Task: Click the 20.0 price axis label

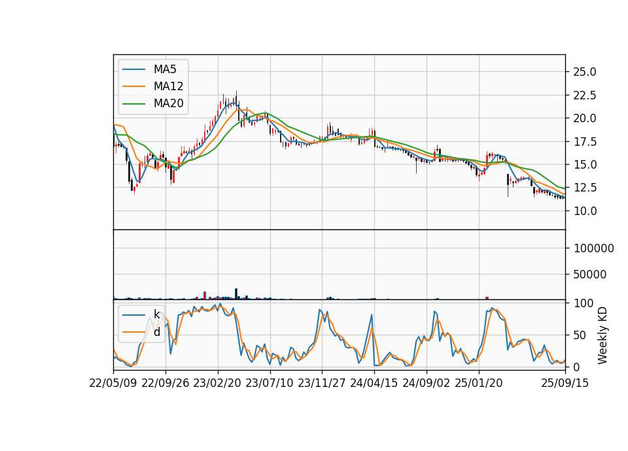Action: click(585, 118)
